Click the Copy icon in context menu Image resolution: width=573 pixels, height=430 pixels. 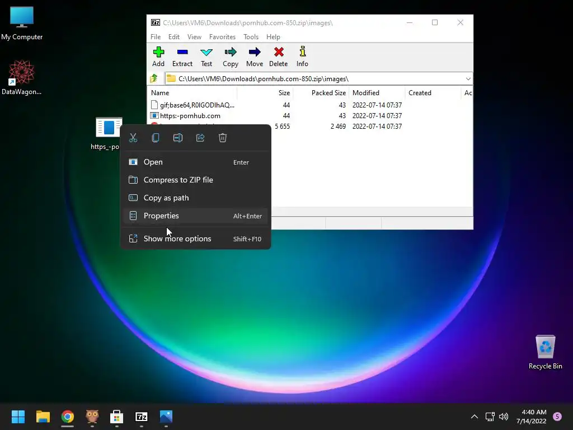point(156,138)
